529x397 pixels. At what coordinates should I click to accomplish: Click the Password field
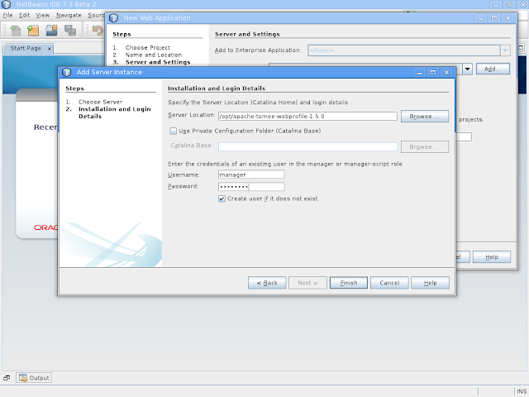click(x=251, y=186)
